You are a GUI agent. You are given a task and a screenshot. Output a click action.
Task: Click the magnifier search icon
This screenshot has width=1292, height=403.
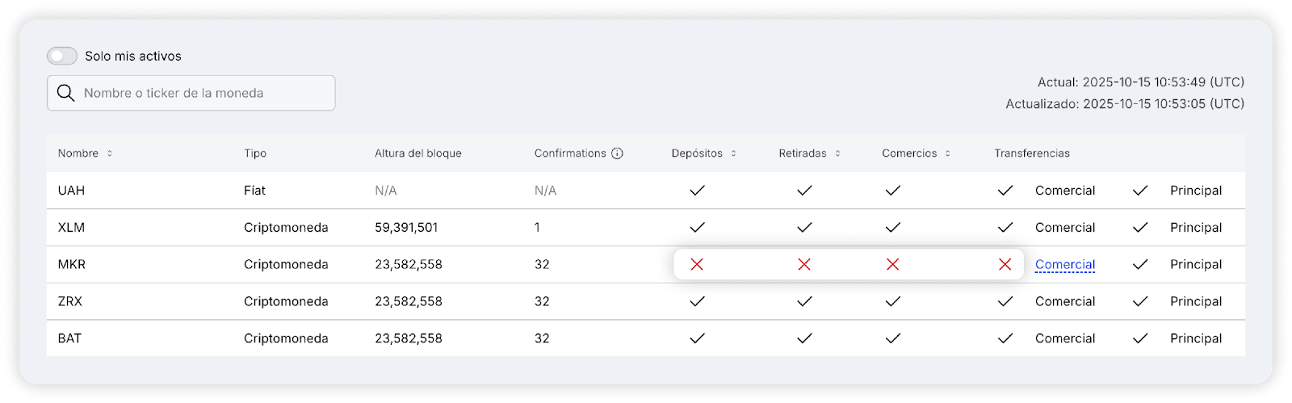tap(66, 93)
